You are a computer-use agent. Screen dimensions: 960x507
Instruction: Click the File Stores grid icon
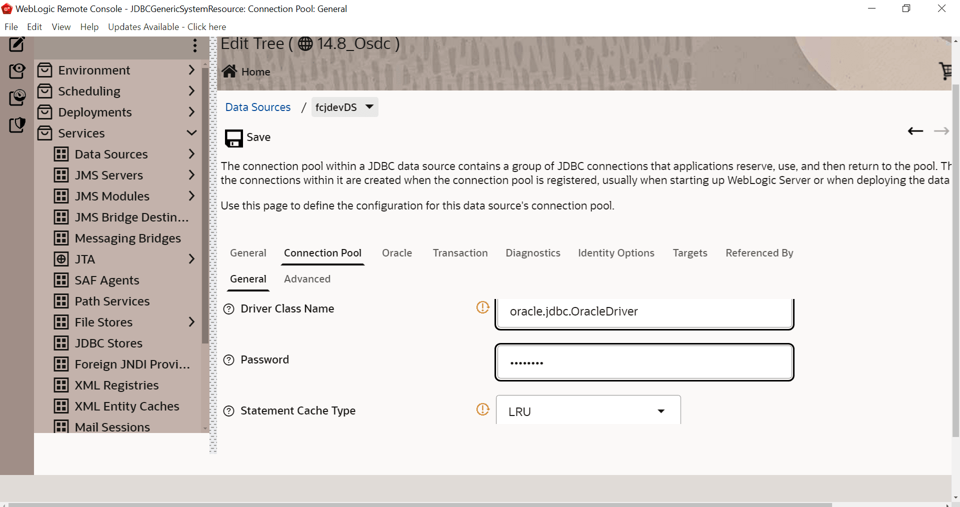61,322
